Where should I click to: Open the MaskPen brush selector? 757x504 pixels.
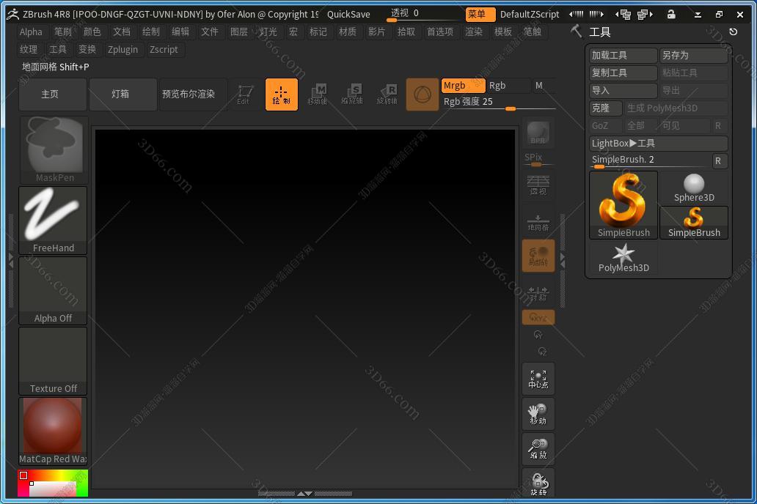click(x=53, y=150)
